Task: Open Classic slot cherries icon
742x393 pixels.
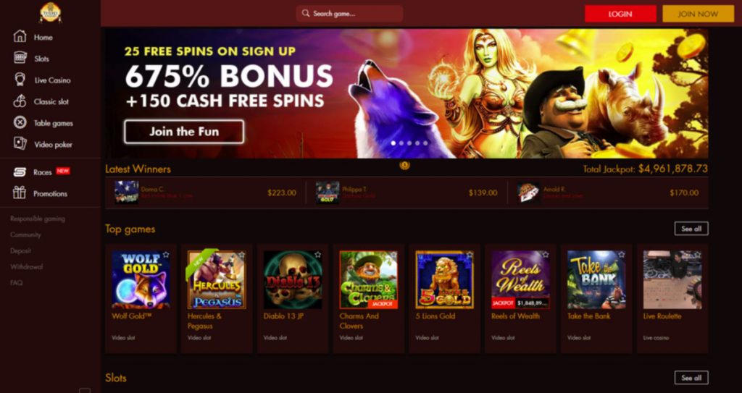Action: (20, 101)
